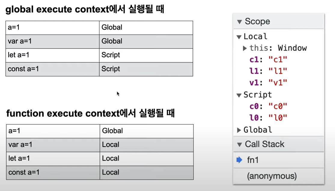This screenshot has height=191, width=335.
Task: Click Global cell beside a=1 in top table
Action: click(146, 28)
